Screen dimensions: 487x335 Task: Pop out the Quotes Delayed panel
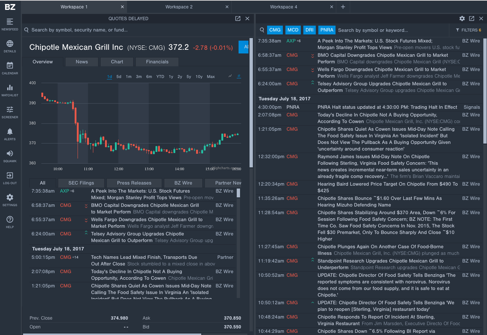click(x=238, y=19)
